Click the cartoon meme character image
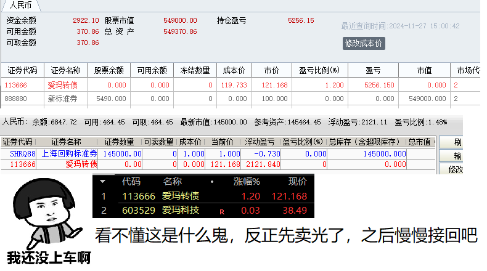The height and width of the screenshot is (271, 487). coord(47,214)
